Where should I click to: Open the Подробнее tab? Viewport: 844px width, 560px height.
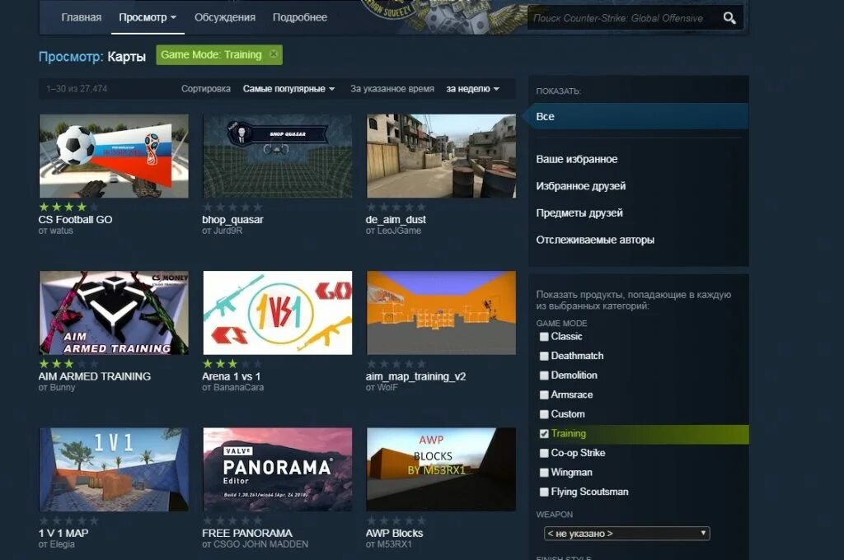(300, 17)
